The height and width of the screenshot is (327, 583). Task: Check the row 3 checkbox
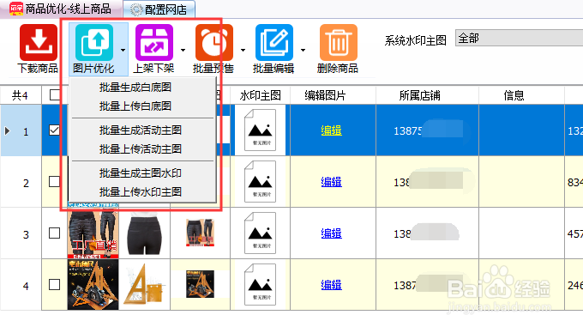54,233
